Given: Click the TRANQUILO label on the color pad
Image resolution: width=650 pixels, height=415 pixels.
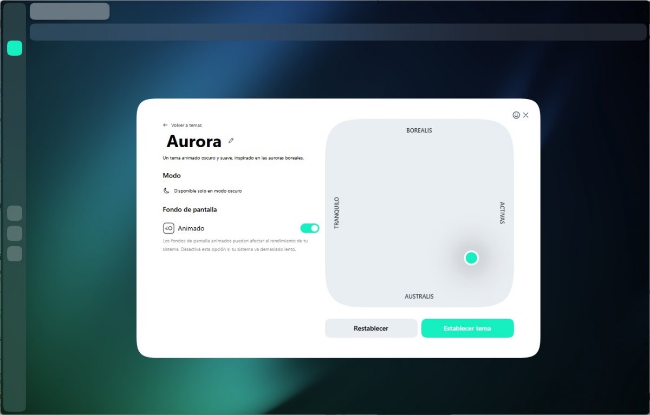Looking at the screenshot, I should pyautogui.click(x=336, y=213).
